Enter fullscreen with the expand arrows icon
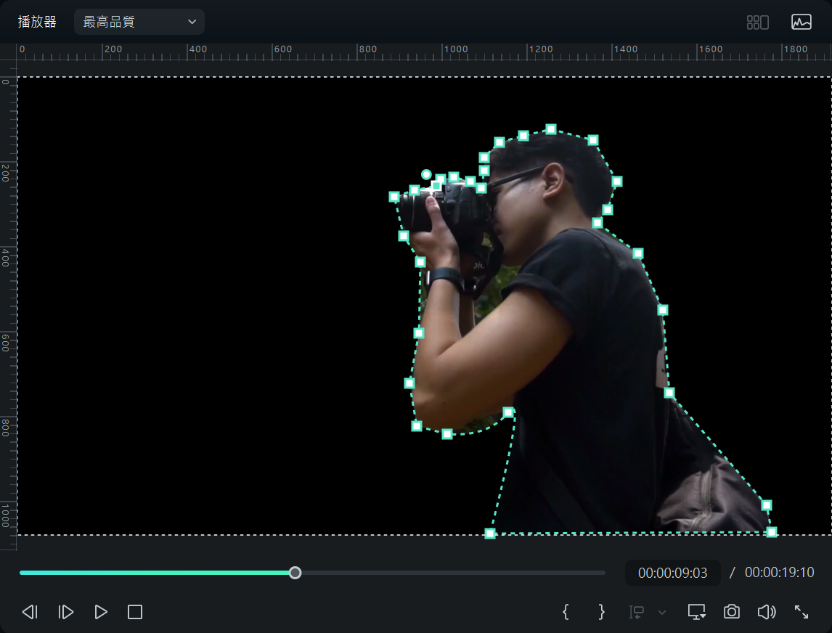The image size is (832, 633). click(802, 612)
